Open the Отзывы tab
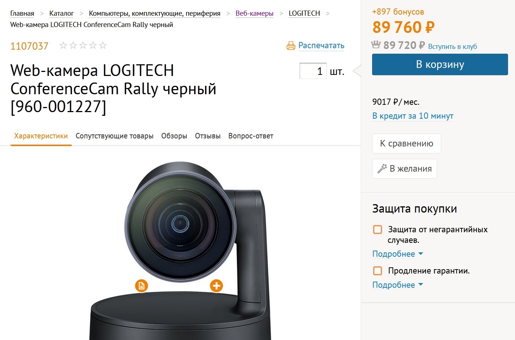This screenshot has height=340, width=515. [x=208, y=136]
